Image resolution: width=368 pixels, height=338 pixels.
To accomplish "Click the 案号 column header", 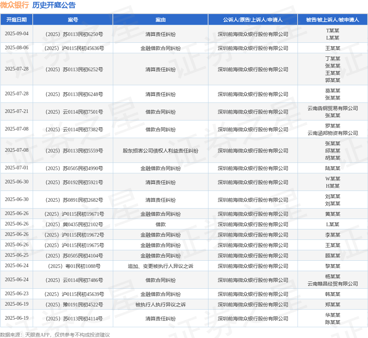I will coord(73,20).
